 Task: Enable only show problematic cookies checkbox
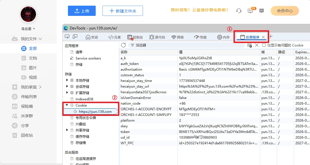click(x=264, y=45)
